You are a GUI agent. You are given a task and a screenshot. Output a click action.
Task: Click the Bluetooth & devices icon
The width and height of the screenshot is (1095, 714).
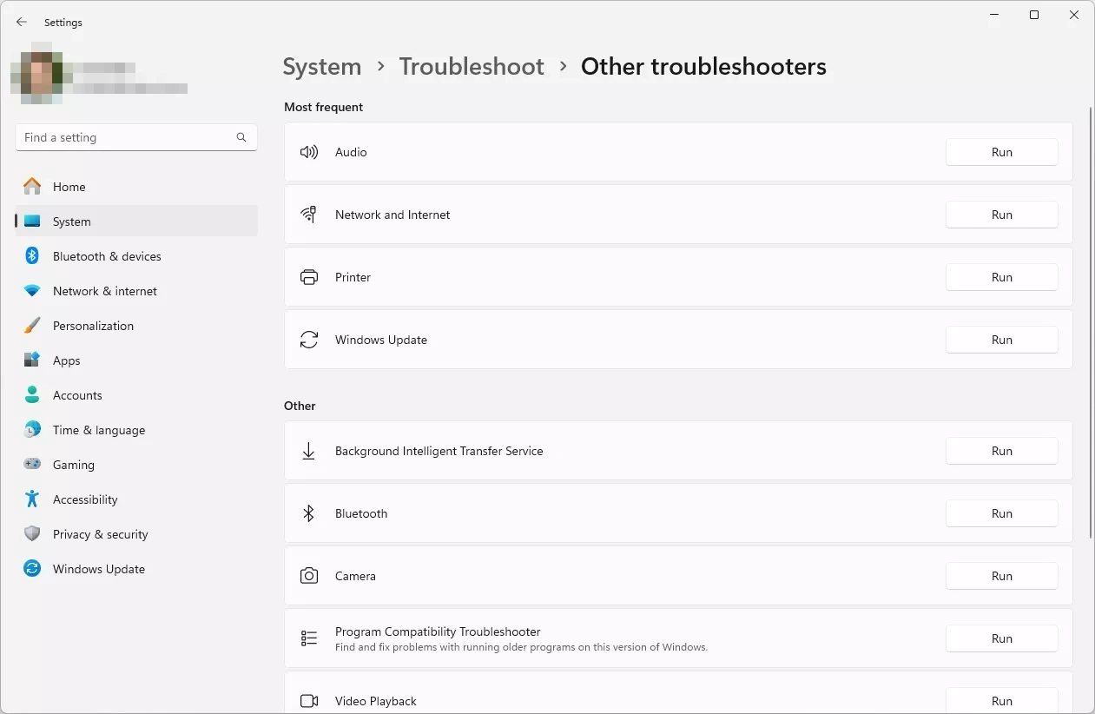click(32, 255)
